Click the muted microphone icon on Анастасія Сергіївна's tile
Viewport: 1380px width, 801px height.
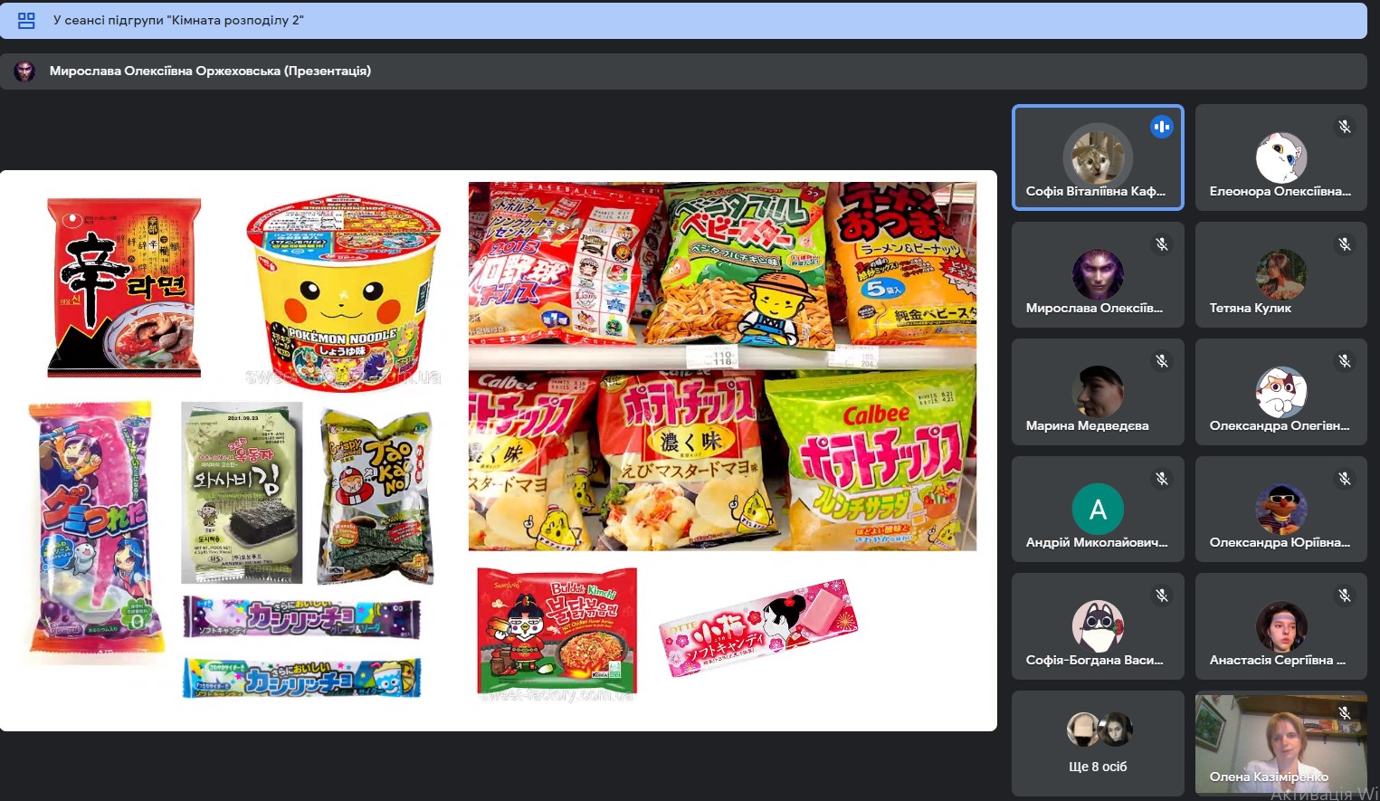1345,596
